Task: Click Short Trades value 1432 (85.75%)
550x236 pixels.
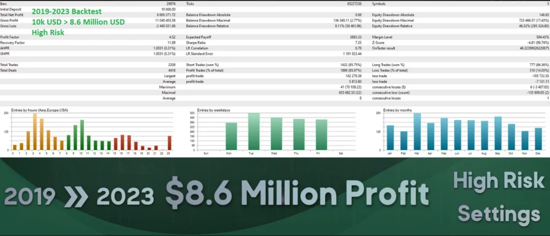Action: point(351,65)
